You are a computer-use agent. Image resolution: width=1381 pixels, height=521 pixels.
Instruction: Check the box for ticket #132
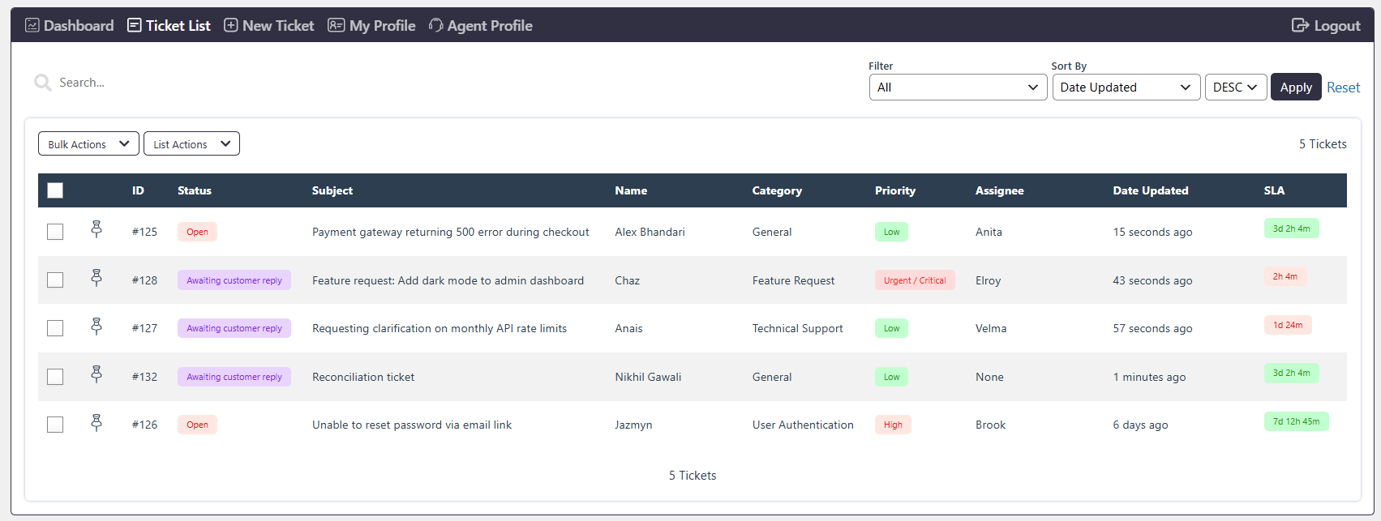[x=55, y=377]
